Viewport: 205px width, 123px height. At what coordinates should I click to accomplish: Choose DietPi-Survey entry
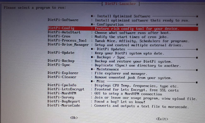61,97
